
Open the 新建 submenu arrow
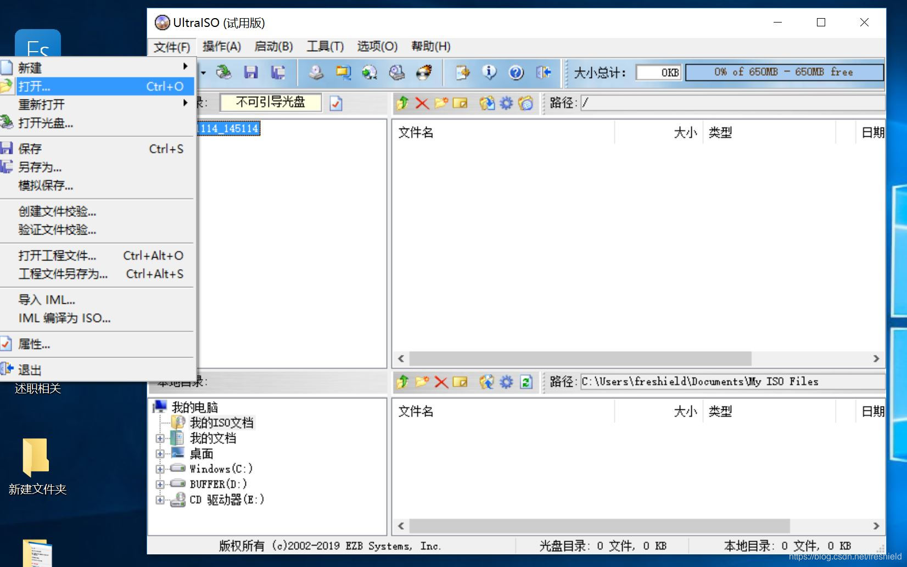coord(186,66)
